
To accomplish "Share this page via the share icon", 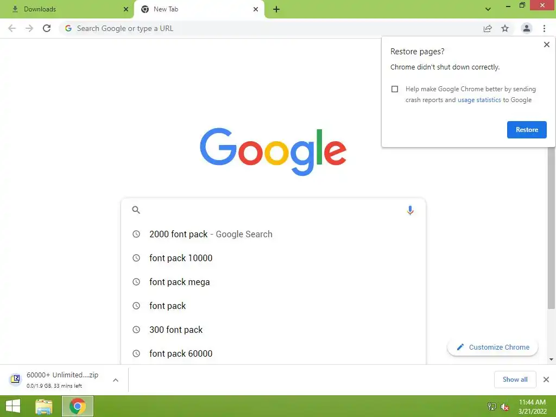I will [488, 28].
